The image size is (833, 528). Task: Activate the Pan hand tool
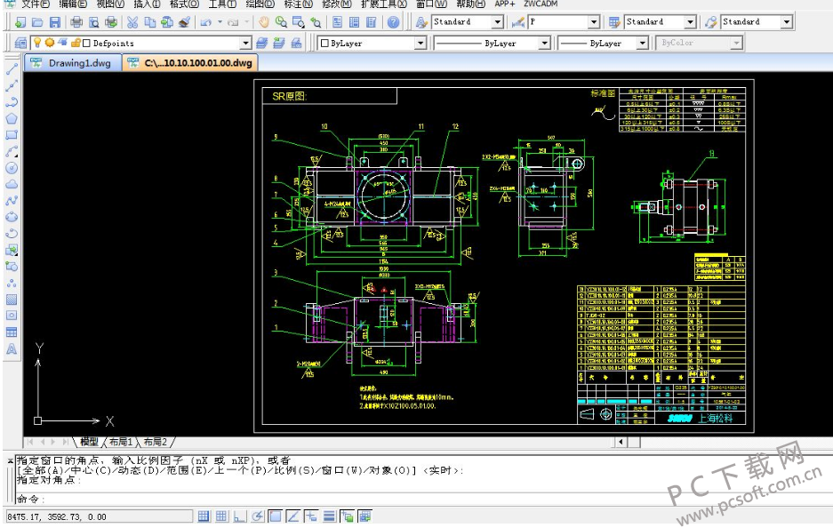point(264,22)
